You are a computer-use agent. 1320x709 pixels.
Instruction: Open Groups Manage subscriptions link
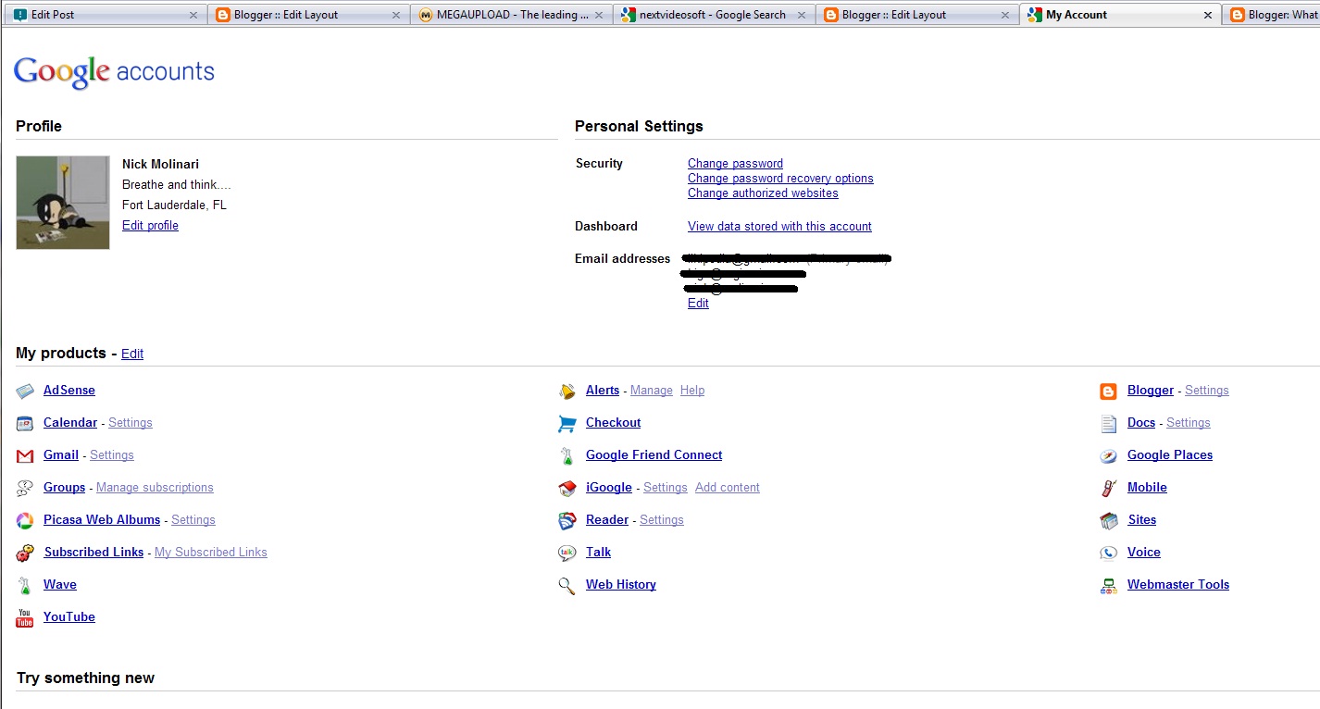pyautogui.click(x=155, y=488)
